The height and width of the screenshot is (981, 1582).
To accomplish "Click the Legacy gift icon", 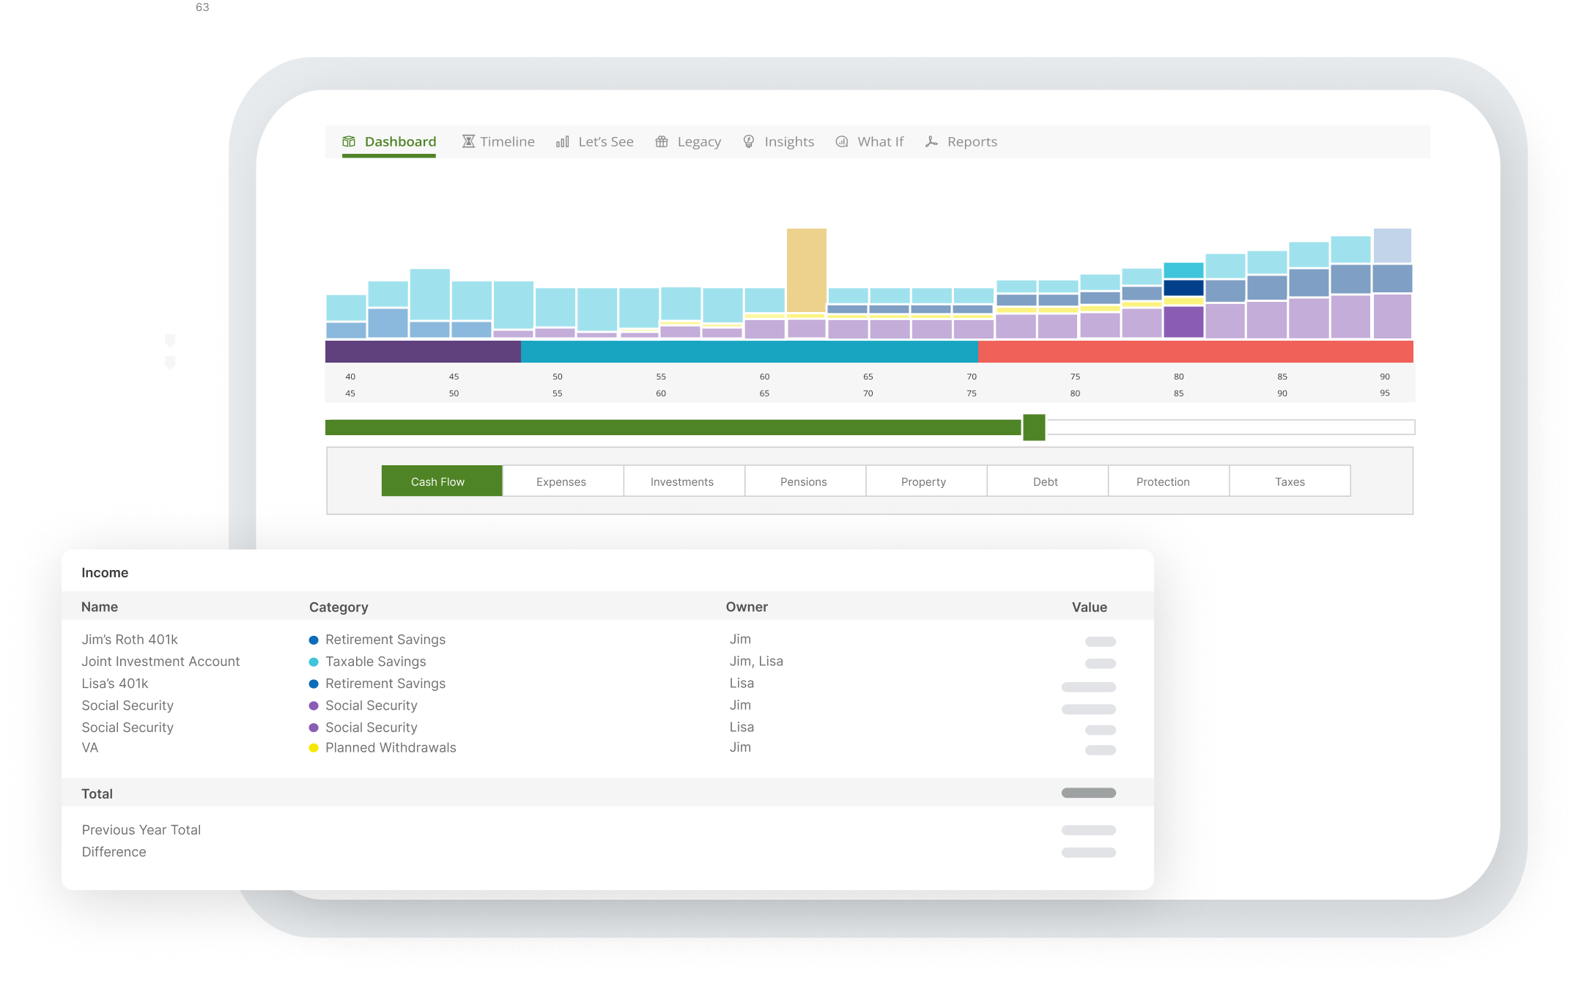I will pos(662,141).
